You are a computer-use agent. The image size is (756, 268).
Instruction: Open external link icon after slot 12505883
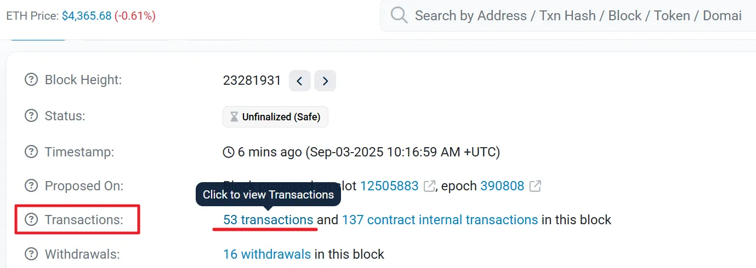pos(429,186)
